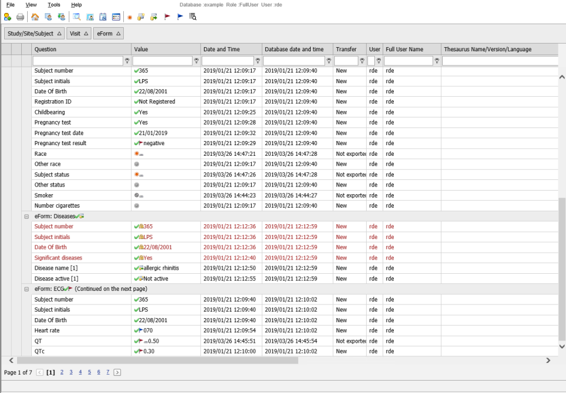Click the red flag toolbar icon
The height and width of the screenshot is (393, 566).
pyautogui.click(x=167, y=17)
